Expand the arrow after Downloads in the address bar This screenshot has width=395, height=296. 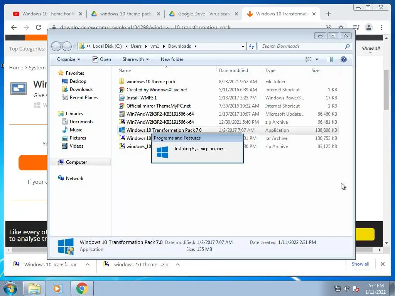tap(196, 46)
